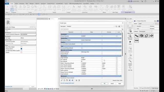164x92 pixels.
Task: Toggle lock checkbox for Default Elevation
Action: pos(117,36)
